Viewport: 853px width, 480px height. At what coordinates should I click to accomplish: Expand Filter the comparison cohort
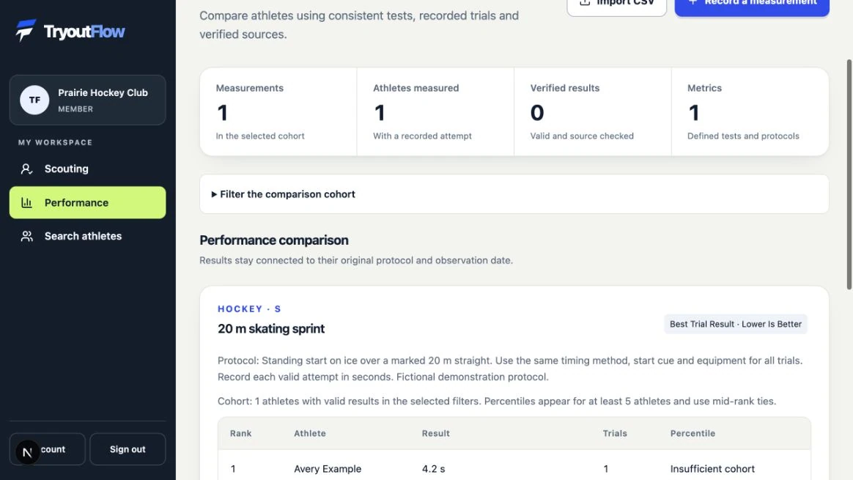click(514, 194)
